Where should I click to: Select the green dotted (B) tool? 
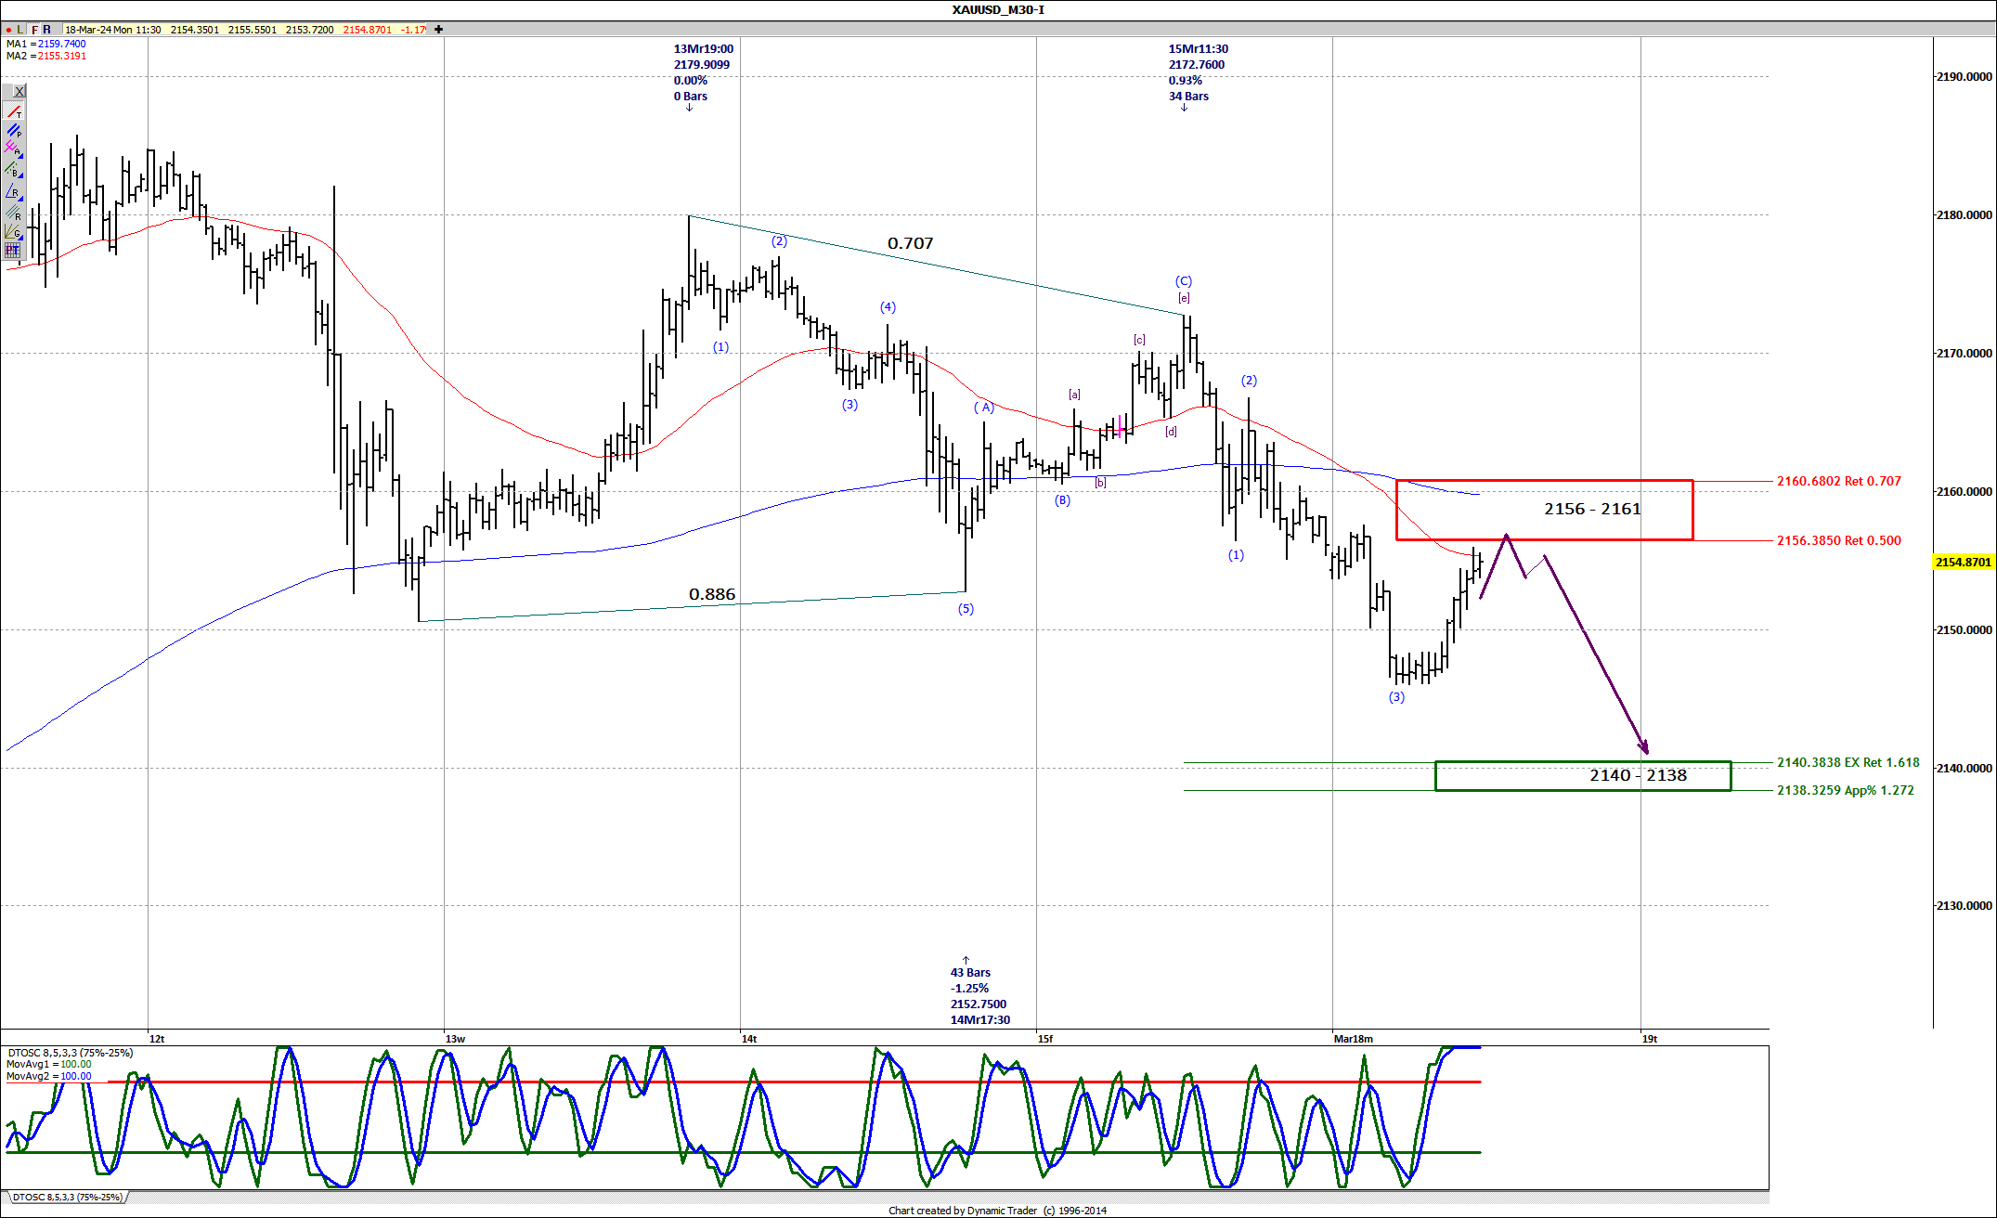14,171
